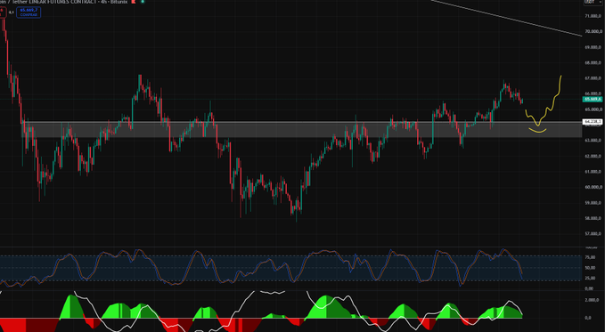The image size is (605, 332).
Task: Click the 60.000,0 price axis label
Action: (593, 188)
